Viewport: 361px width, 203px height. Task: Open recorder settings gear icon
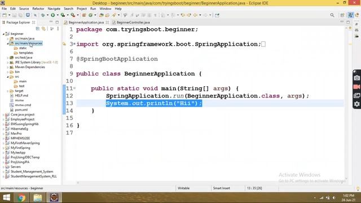(356, 104)
